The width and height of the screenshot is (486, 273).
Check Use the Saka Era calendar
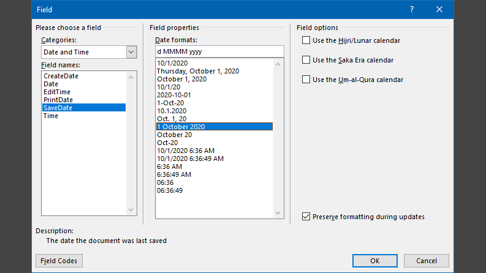[x=306, y=60]
